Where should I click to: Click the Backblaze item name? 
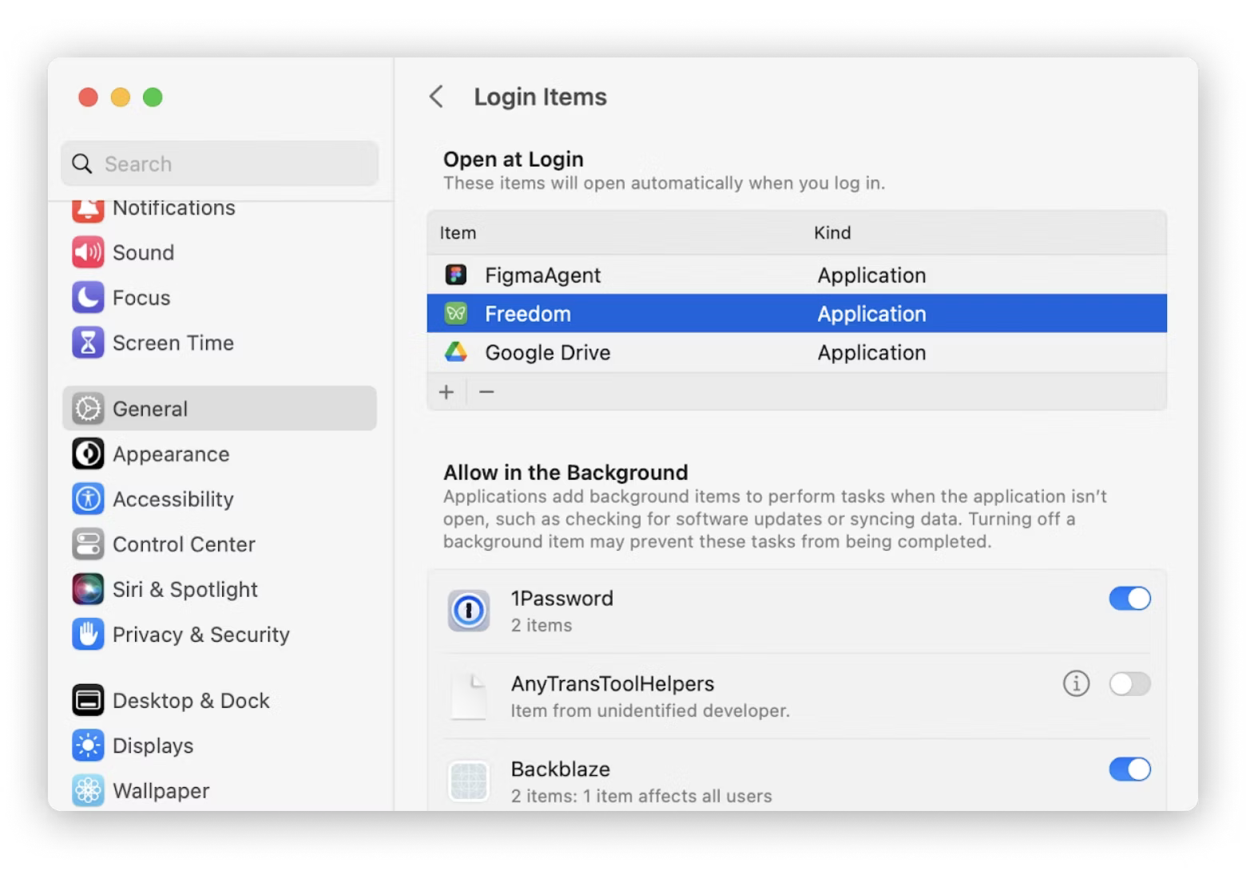[561, 769]
